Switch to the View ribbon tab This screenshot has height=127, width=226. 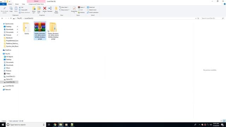click(23, 4)
